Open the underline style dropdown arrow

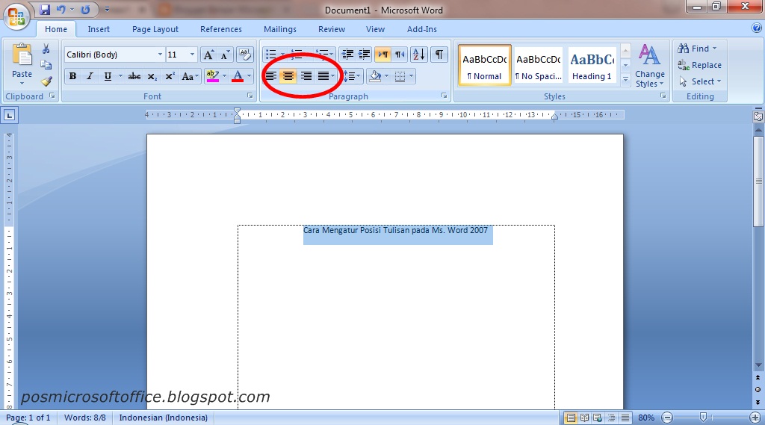pyautogui.click(x=120, y=76)
